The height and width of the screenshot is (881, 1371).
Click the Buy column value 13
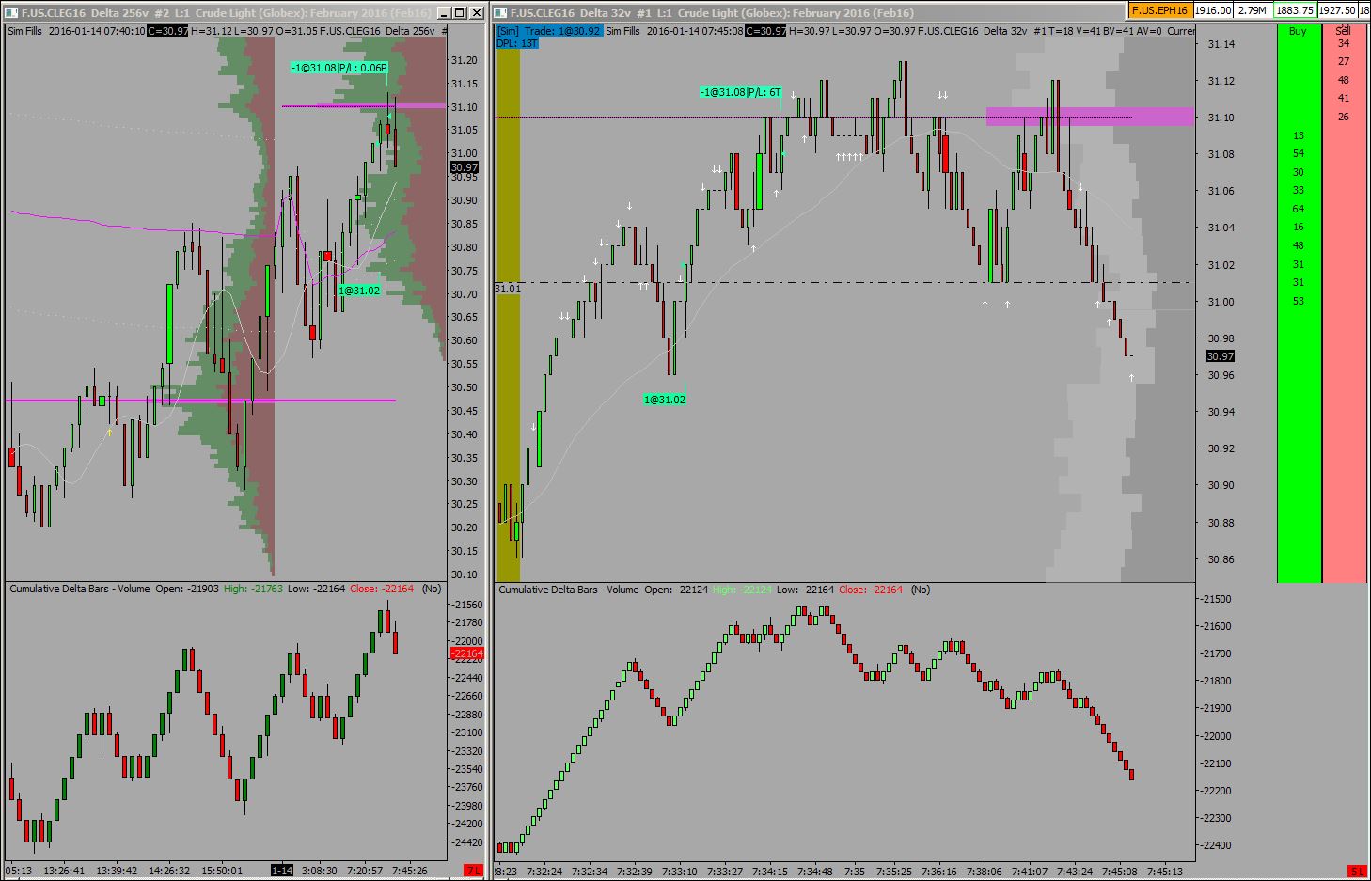point(1299,135)
